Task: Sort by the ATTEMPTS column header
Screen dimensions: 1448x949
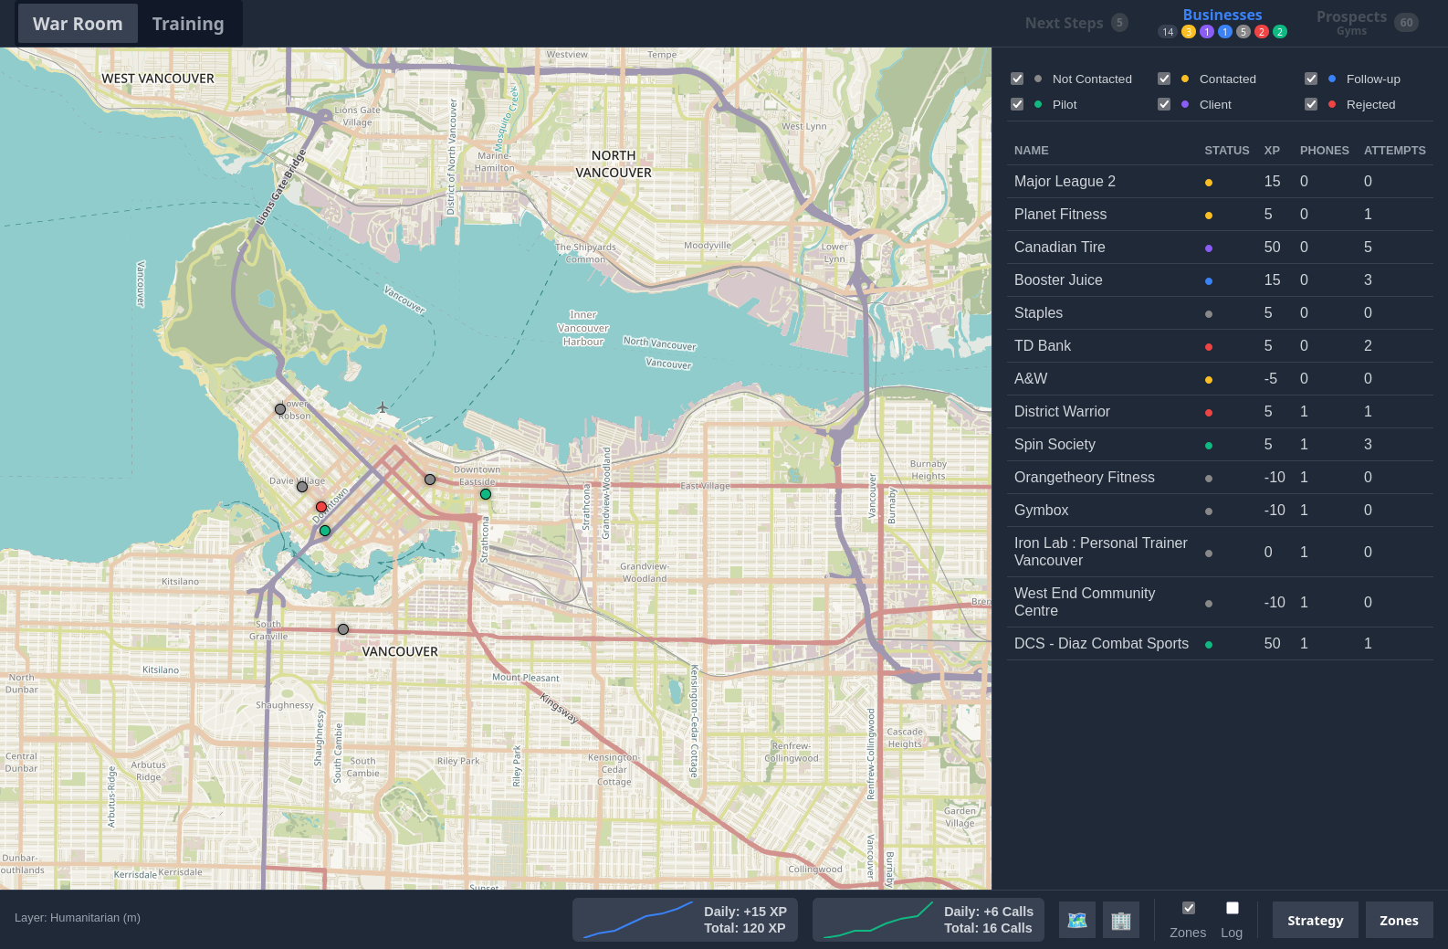Action: click(x=1395, y=151)
